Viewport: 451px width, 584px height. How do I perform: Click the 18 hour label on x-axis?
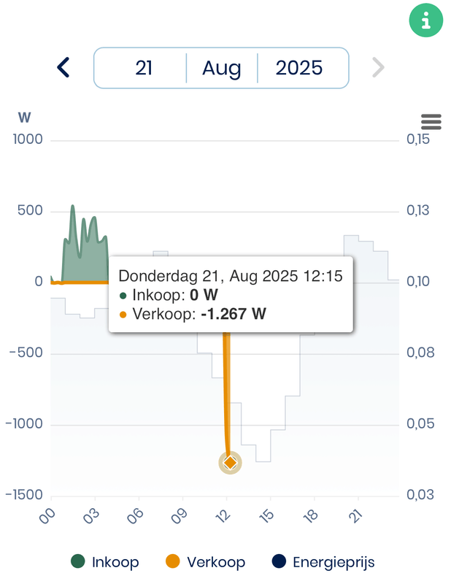(312, 515)
